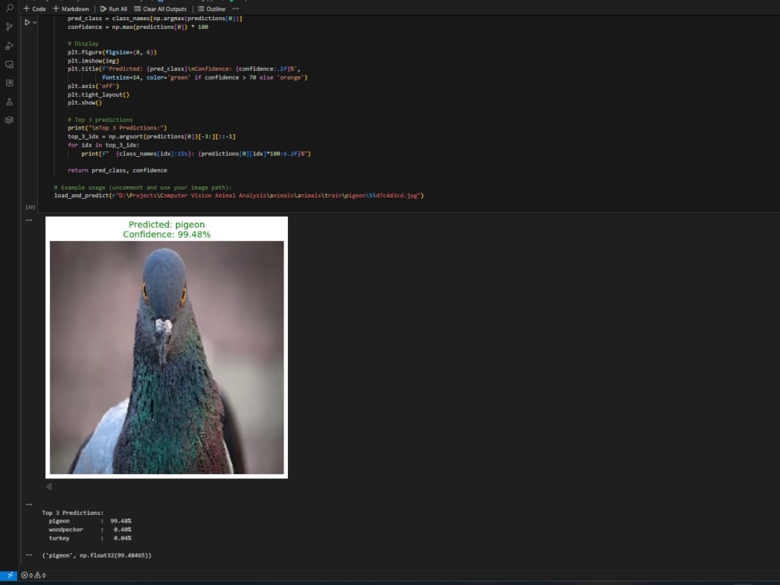Click the 'return pred_class, confidence' line
This screenshot has width=780, height=585.
click(x=118, y=171)
